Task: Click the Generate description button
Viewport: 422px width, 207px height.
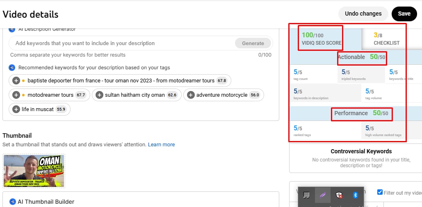Action: pyautogui.click(x=253, y=43)
